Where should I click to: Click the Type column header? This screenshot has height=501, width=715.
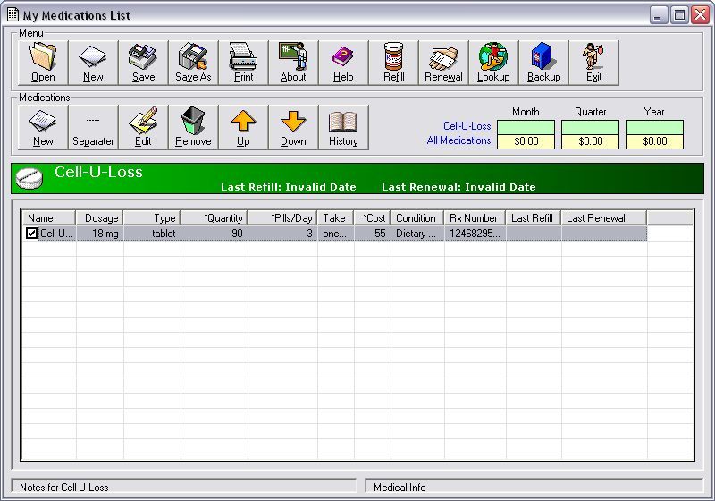[152, 218]
